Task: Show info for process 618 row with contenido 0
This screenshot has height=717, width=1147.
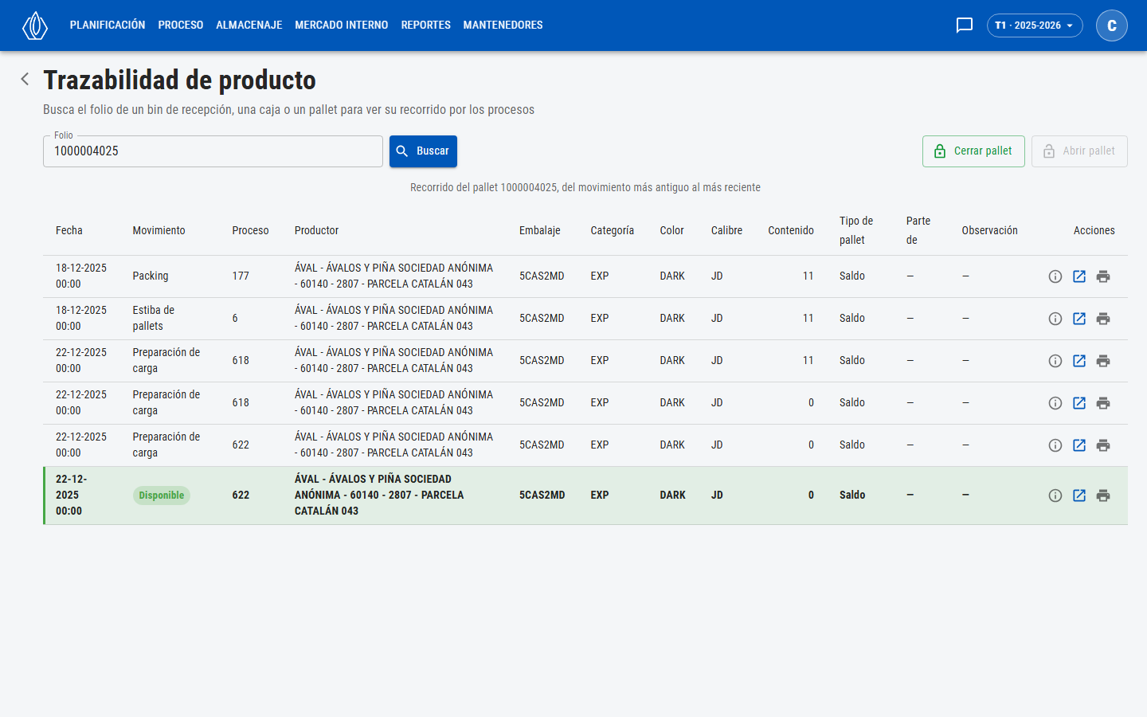Action: click(x=1055, y=403)
